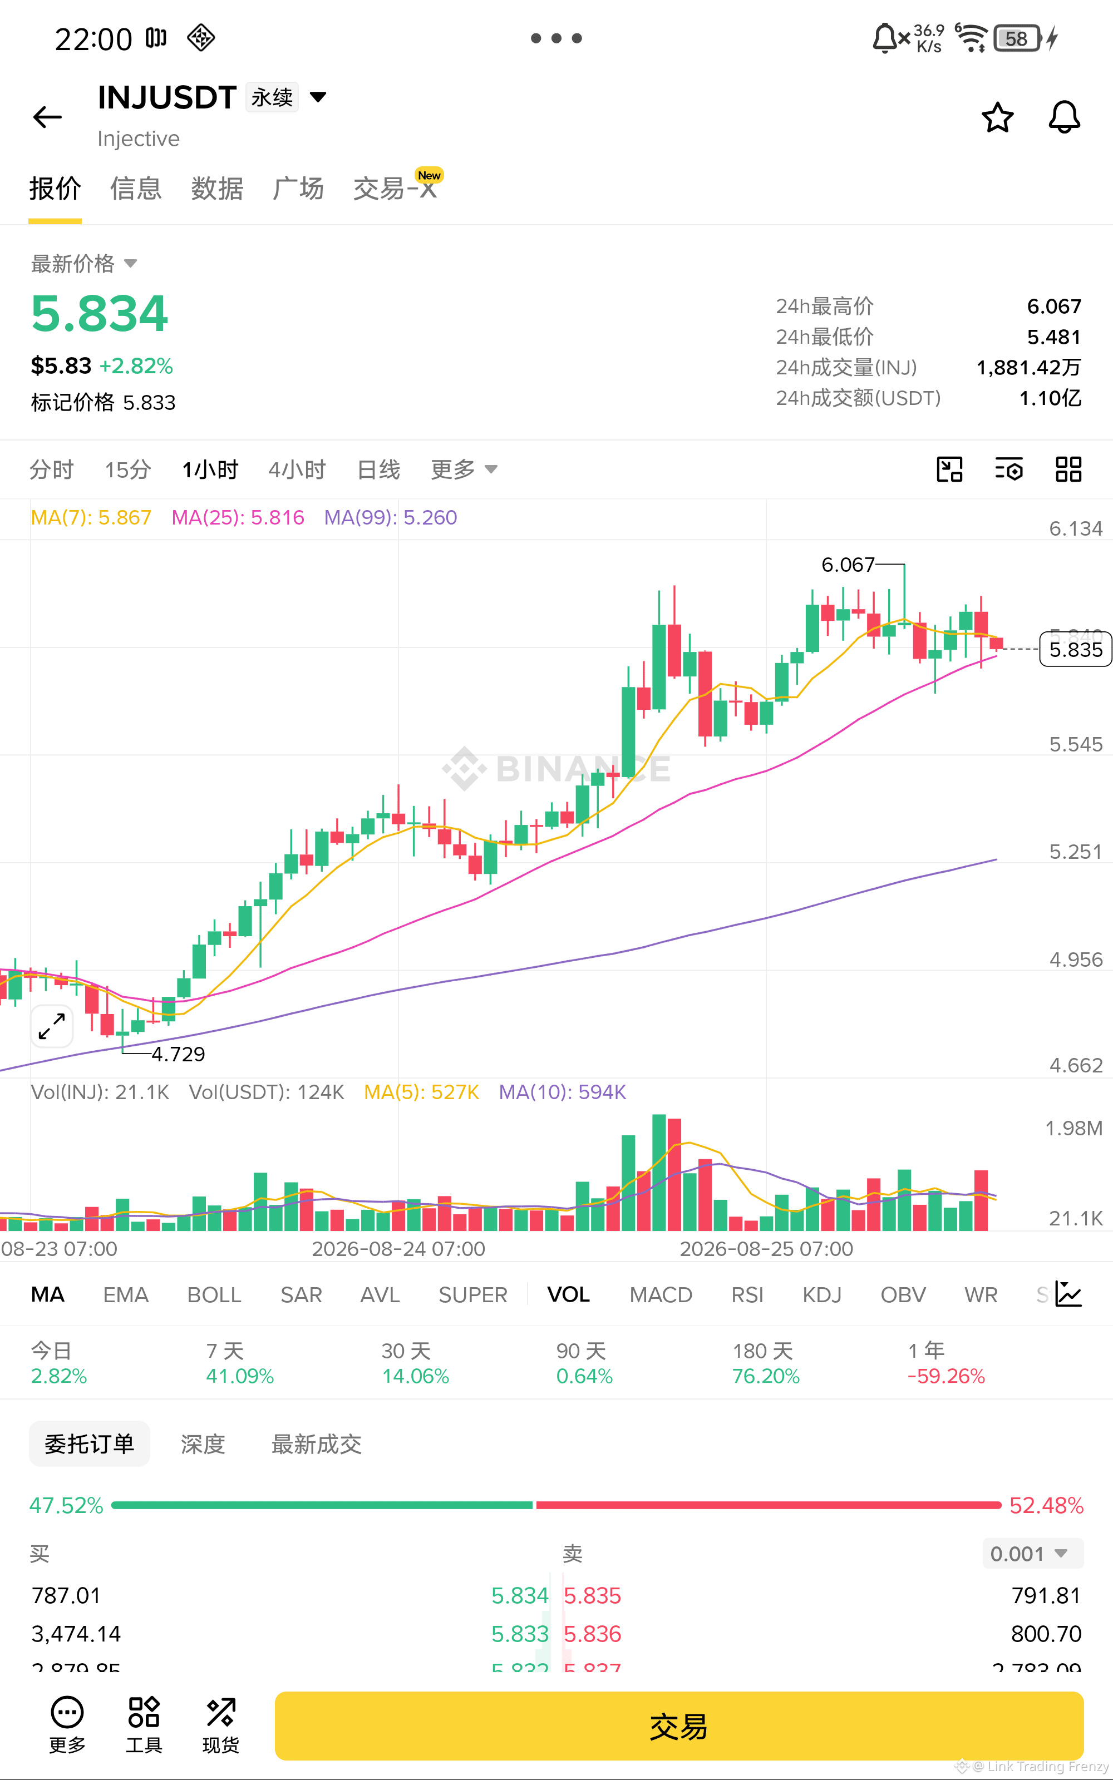Tap the MA(99): 5.260 legend
The width and height of the screenshot is (1113, 1780).
tap(391, 517)
